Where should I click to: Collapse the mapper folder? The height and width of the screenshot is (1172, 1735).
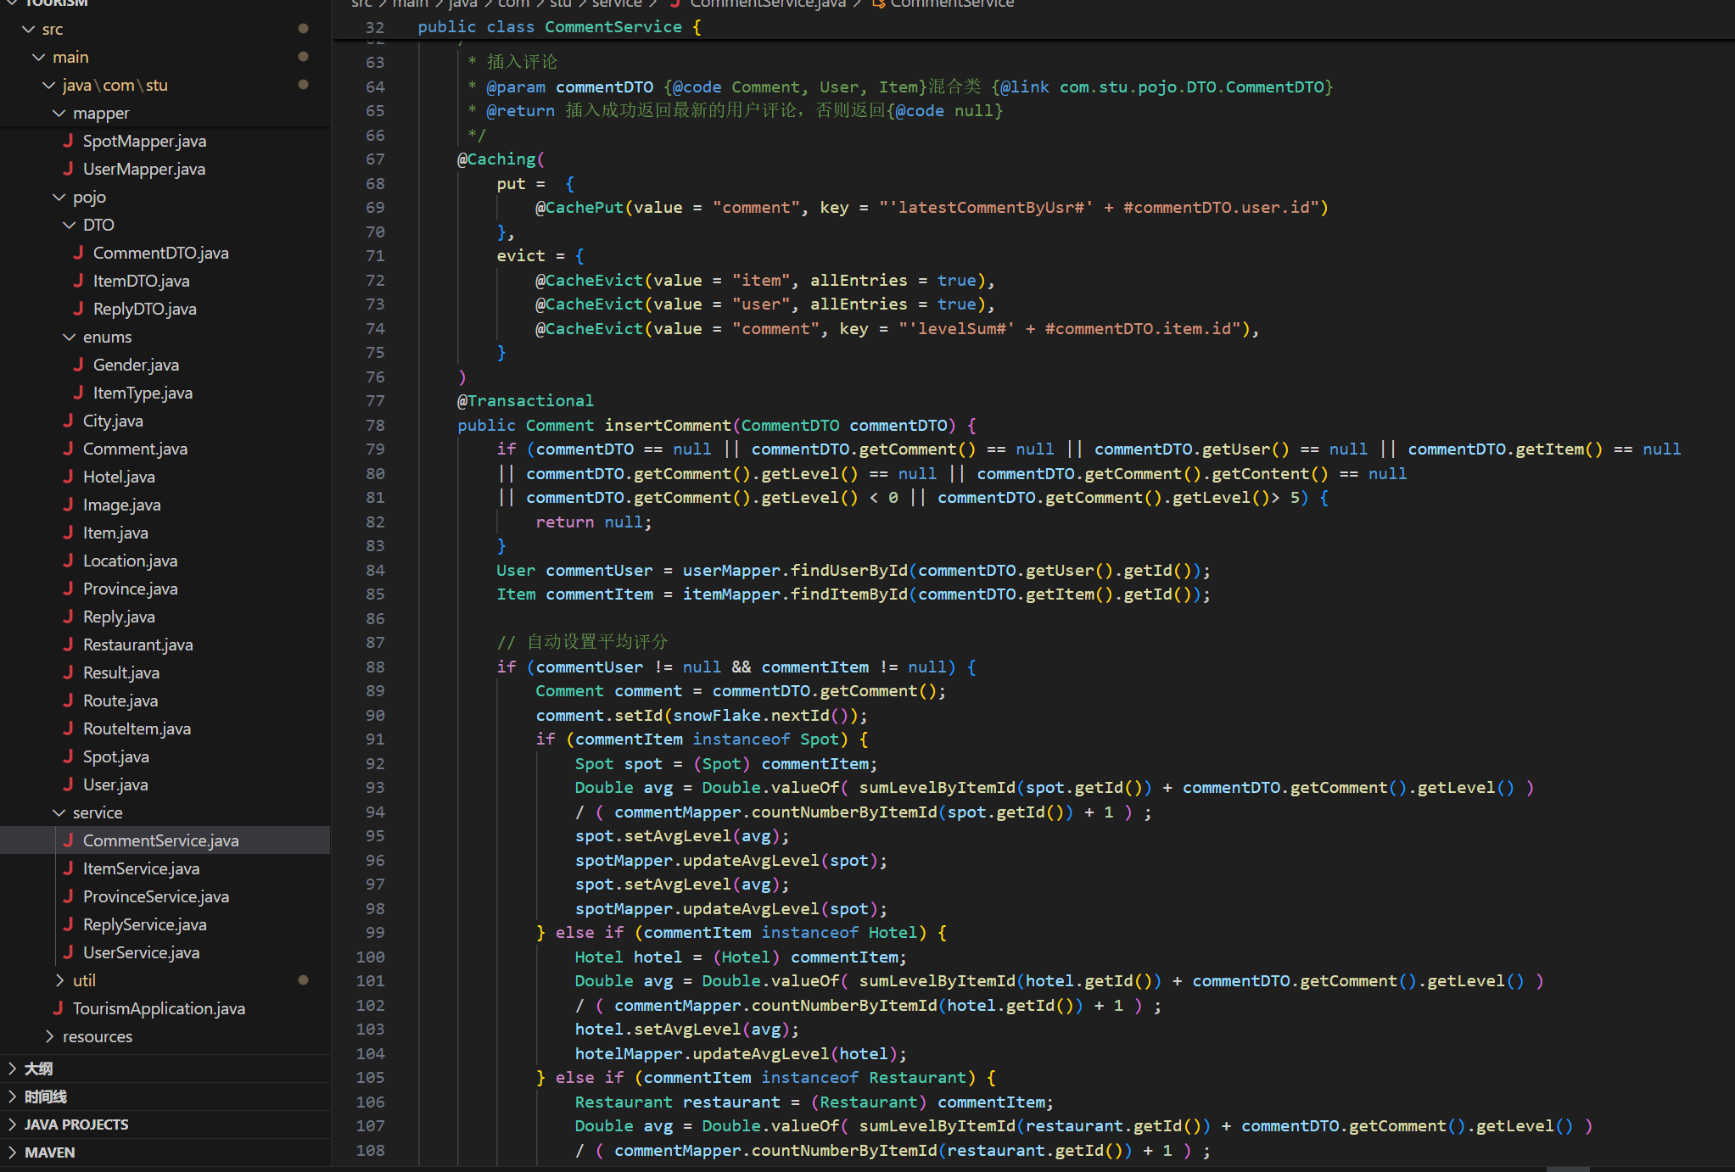pyautogui.click(x=59, y=113)
